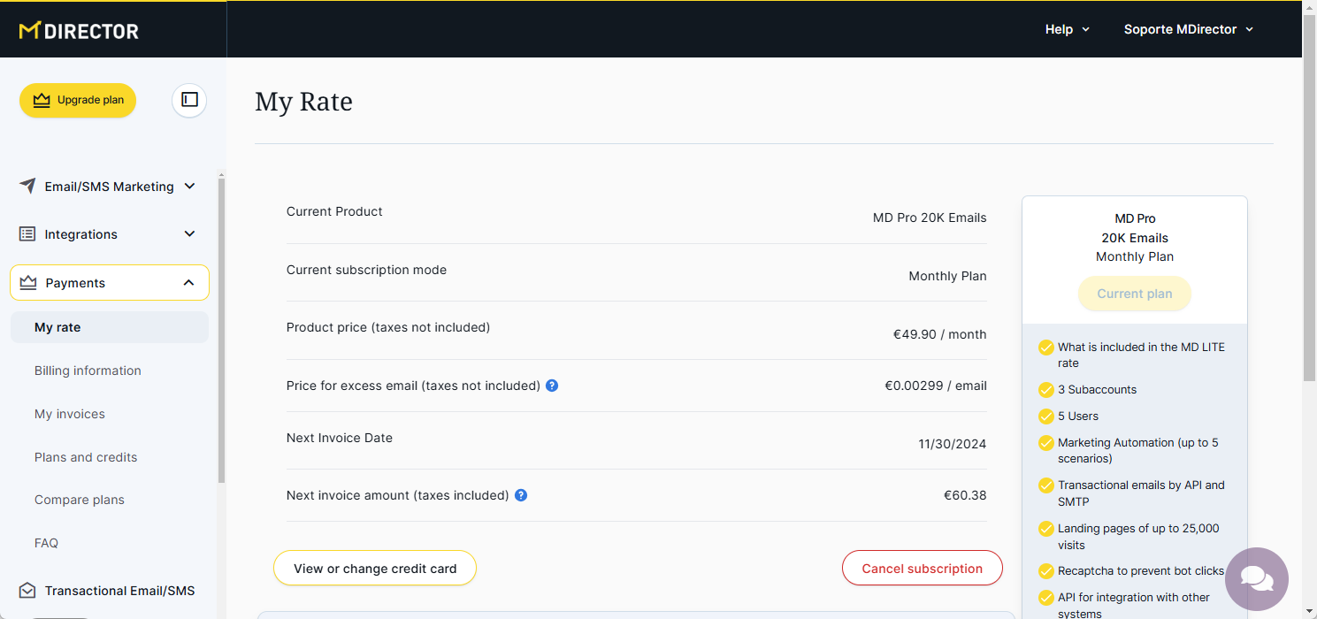1317x619 pixels.
Task: Click the Integrations list icon
Action: 27,234
